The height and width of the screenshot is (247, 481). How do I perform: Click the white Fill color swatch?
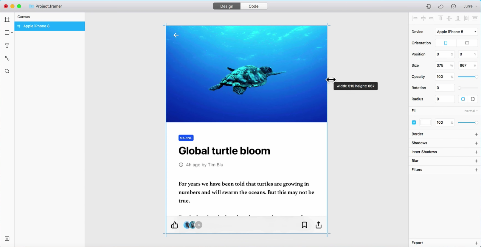425,122
